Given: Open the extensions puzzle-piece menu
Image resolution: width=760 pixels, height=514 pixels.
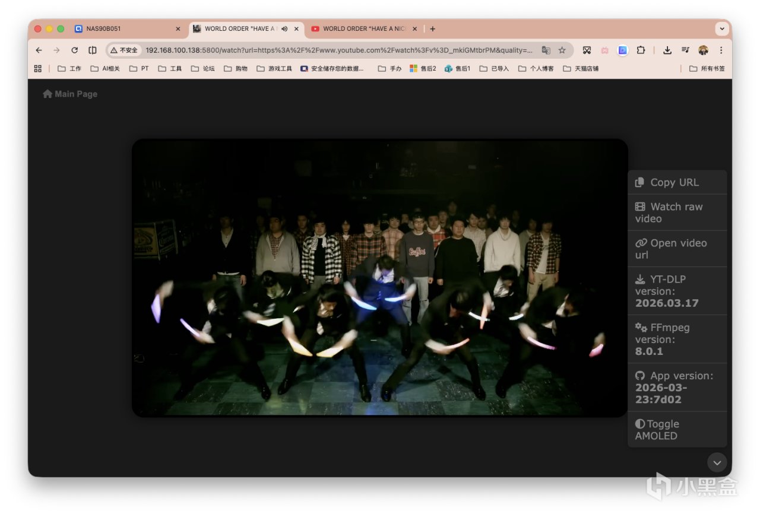Looking at the screenshot, I should [641, 50].
